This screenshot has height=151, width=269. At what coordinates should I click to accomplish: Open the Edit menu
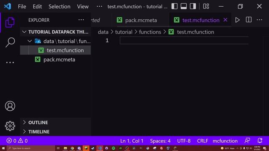pyautogui.click(x=37, y=7)
